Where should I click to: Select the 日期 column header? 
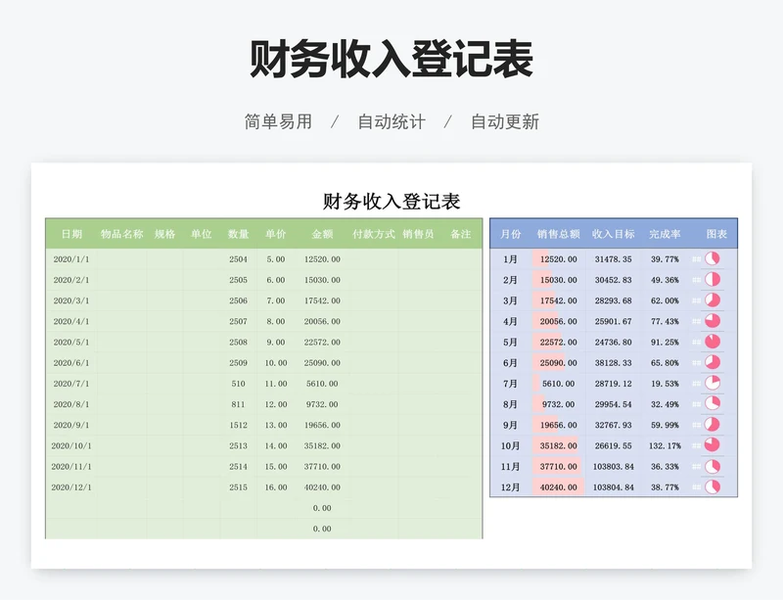[71, 235]
